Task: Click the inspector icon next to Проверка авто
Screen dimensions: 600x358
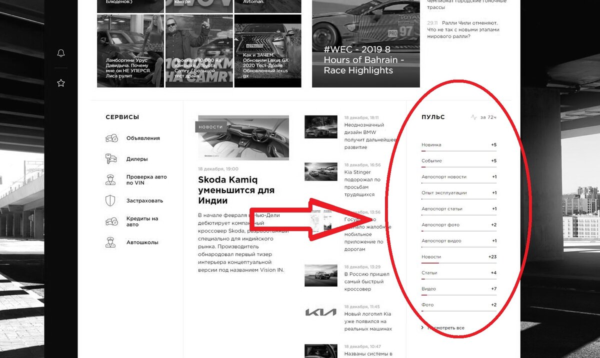Action: pyautogui.click(x=110, y=180)
